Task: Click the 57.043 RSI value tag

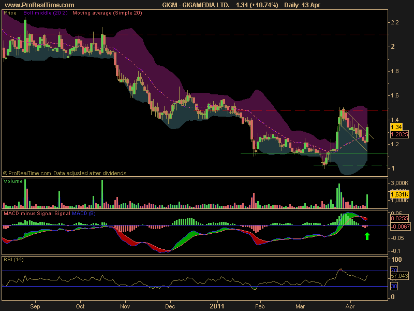Action: (400, 276)
